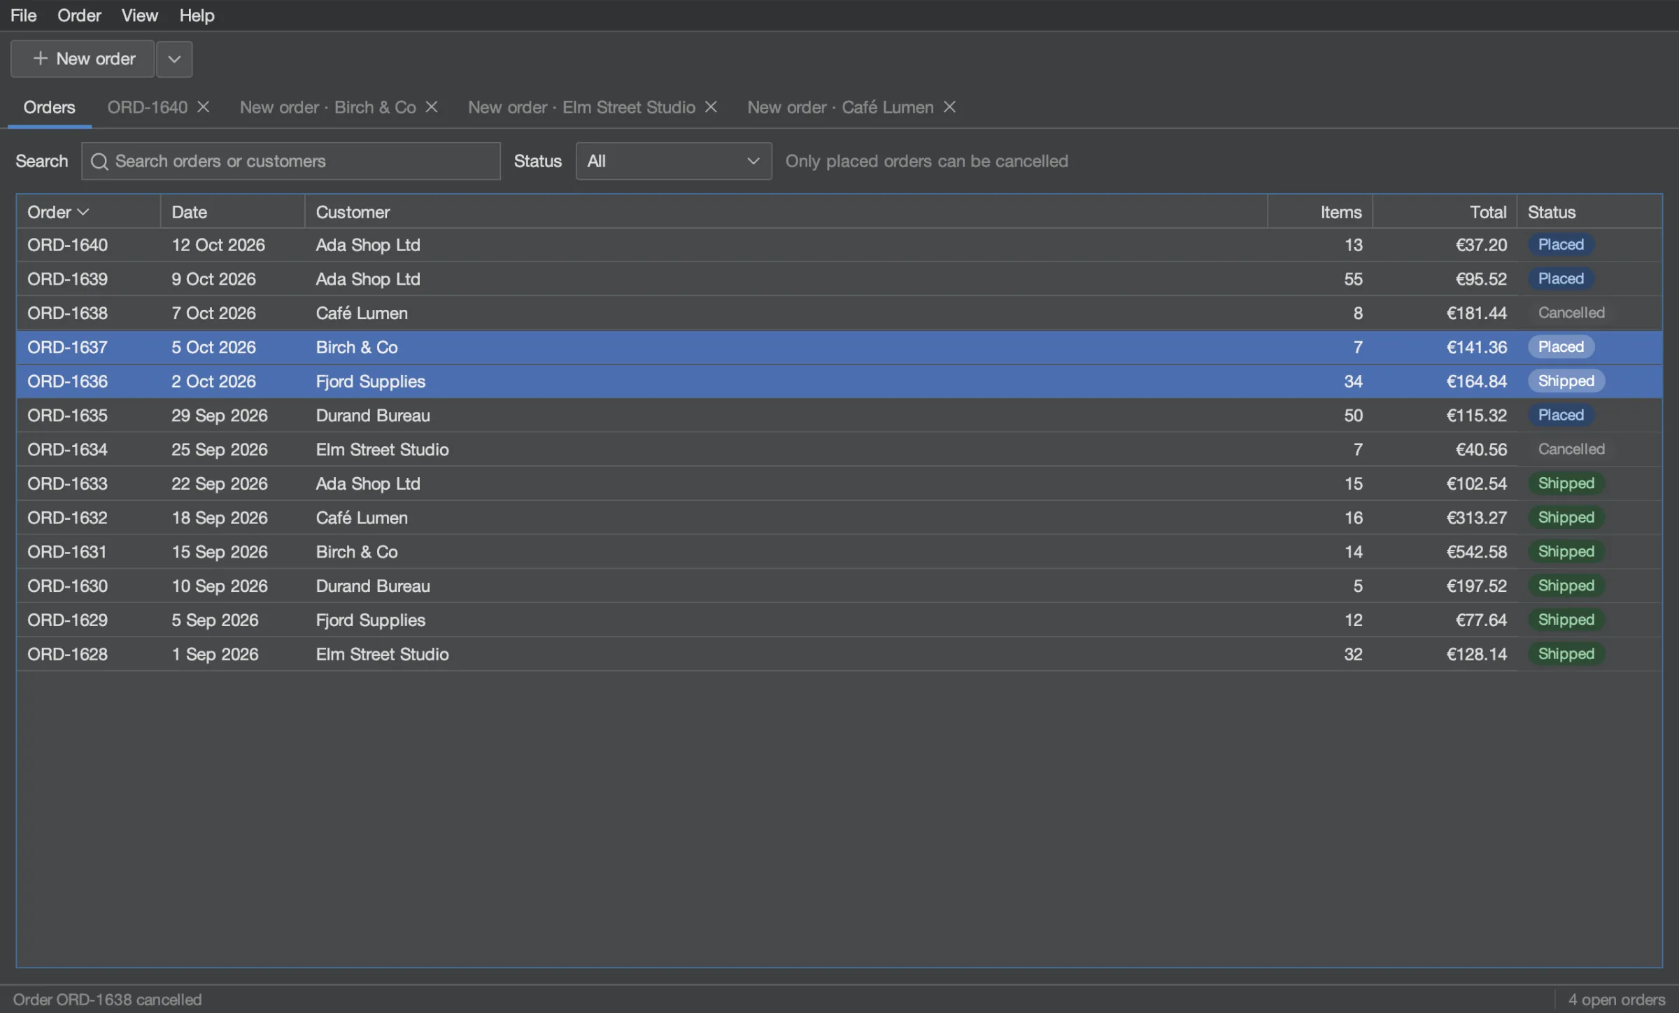Image resolution: width=1679 pixels, height=1013 pixels.
Task: Sort by the Status column header
Action: click(x=1589, y=212)
